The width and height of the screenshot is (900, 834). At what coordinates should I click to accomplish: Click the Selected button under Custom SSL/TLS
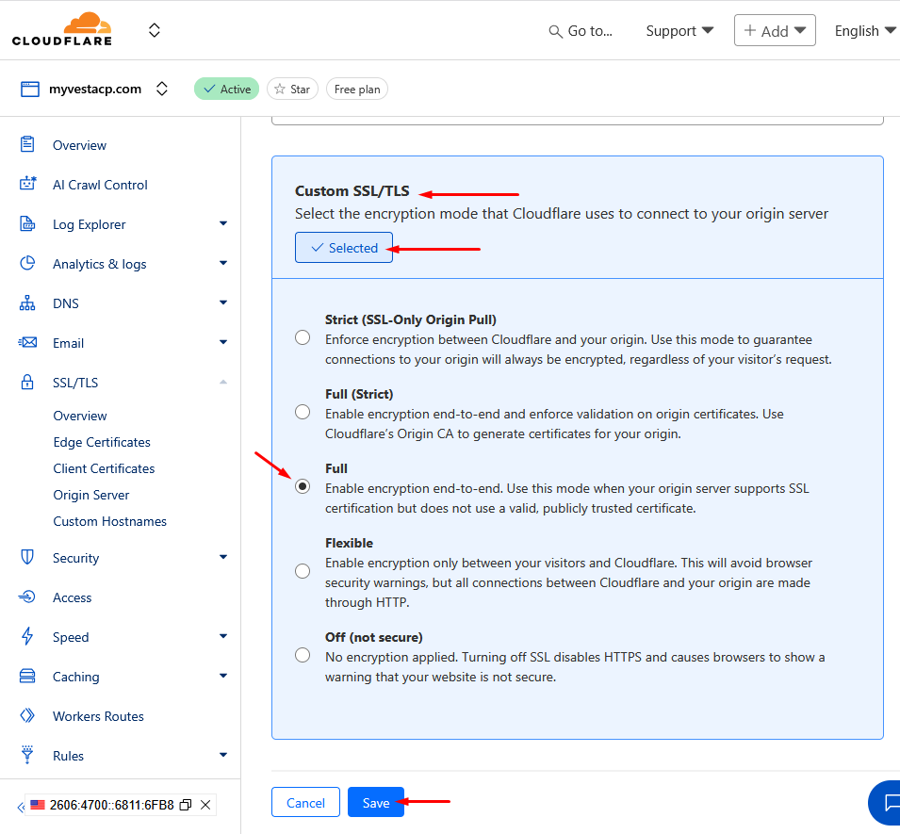tap(344, 248)
